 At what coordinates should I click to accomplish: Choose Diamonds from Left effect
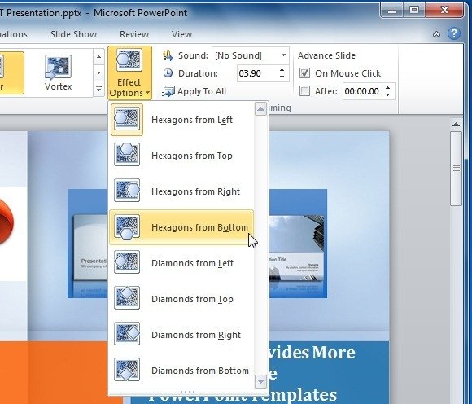tap(181, 263)
